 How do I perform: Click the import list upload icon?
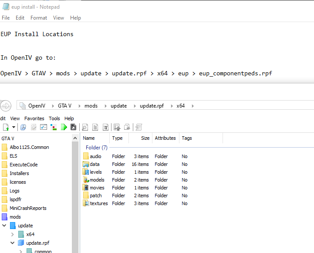coord(117,127)
